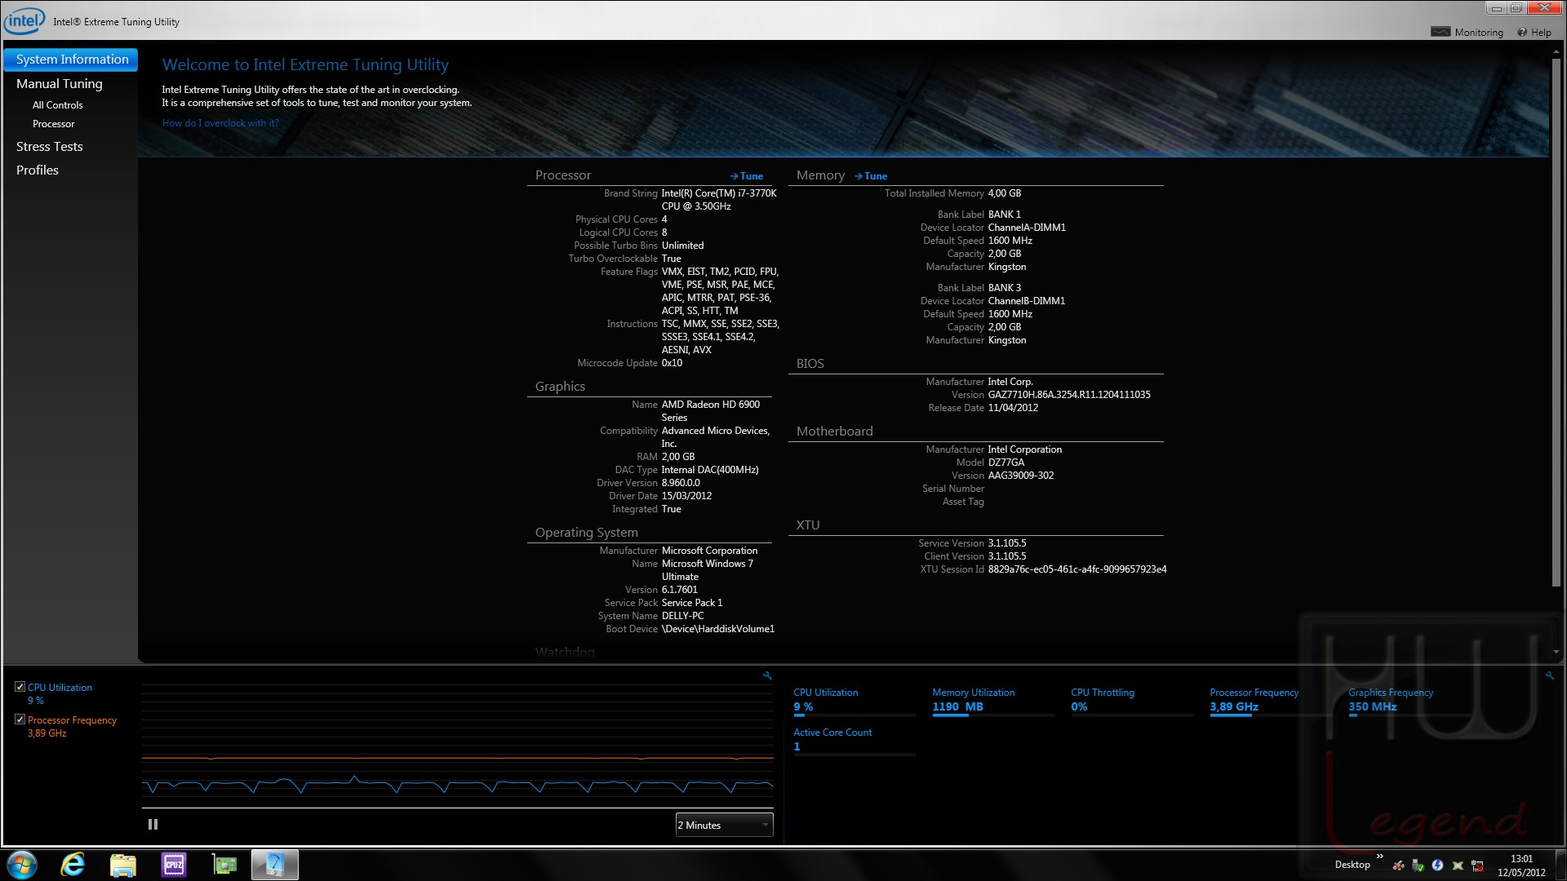The width and height of the screenshot is (1567, 881).
Task: Uncheck the CPU Utilization checkbox
Action: [x=20, y=687]
